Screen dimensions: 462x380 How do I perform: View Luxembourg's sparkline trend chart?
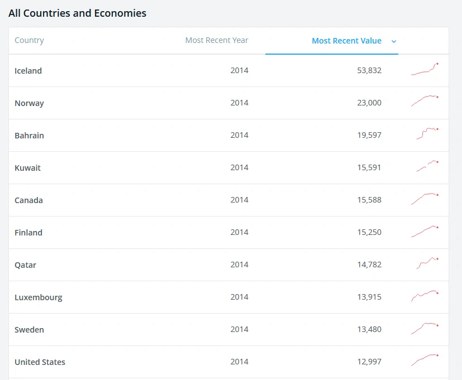pos(425,296)
